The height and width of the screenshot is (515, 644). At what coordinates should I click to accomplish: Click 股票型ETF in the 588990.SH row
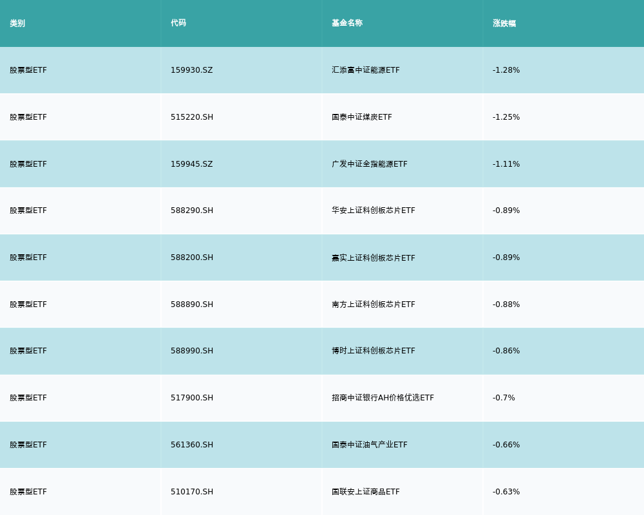[28, 351]
